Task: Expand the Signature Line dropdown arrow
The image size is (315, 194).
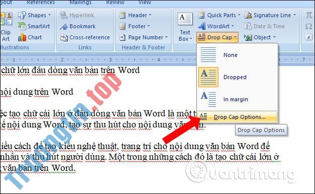Action: tap(294, 15)
